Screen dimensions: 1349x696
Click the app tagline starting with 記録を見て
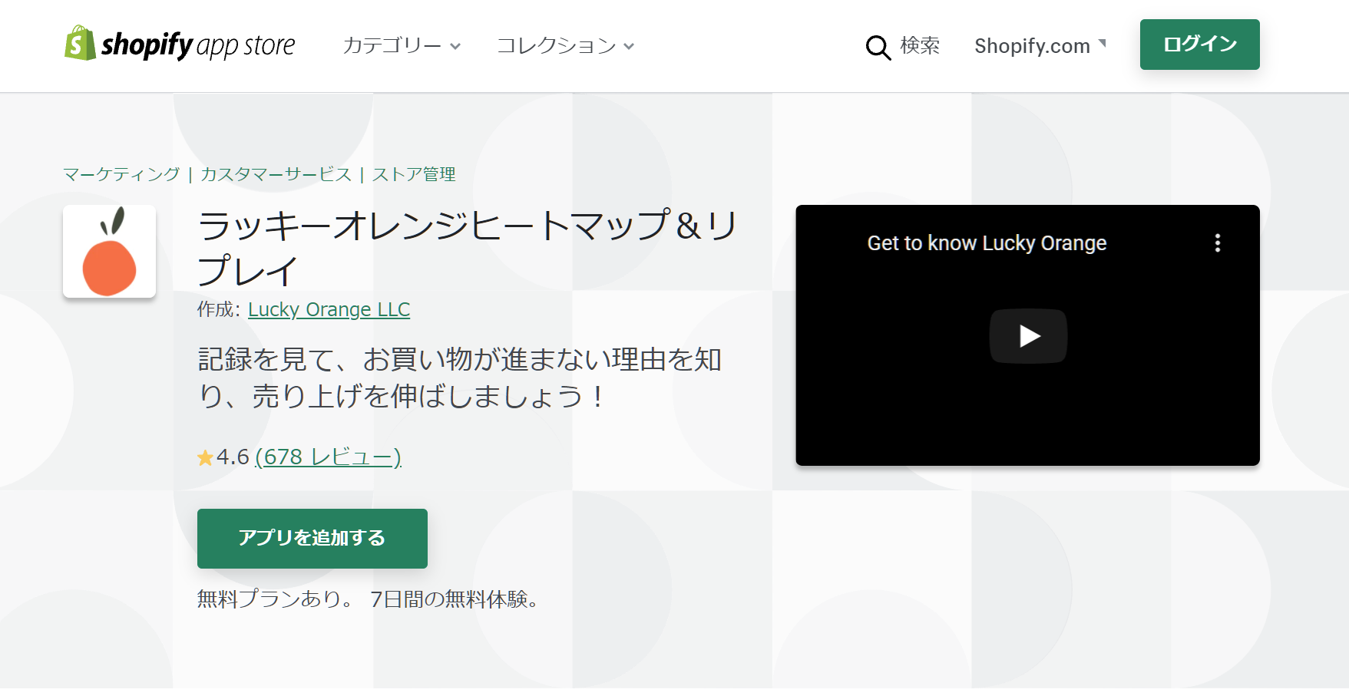pos(460,378)
